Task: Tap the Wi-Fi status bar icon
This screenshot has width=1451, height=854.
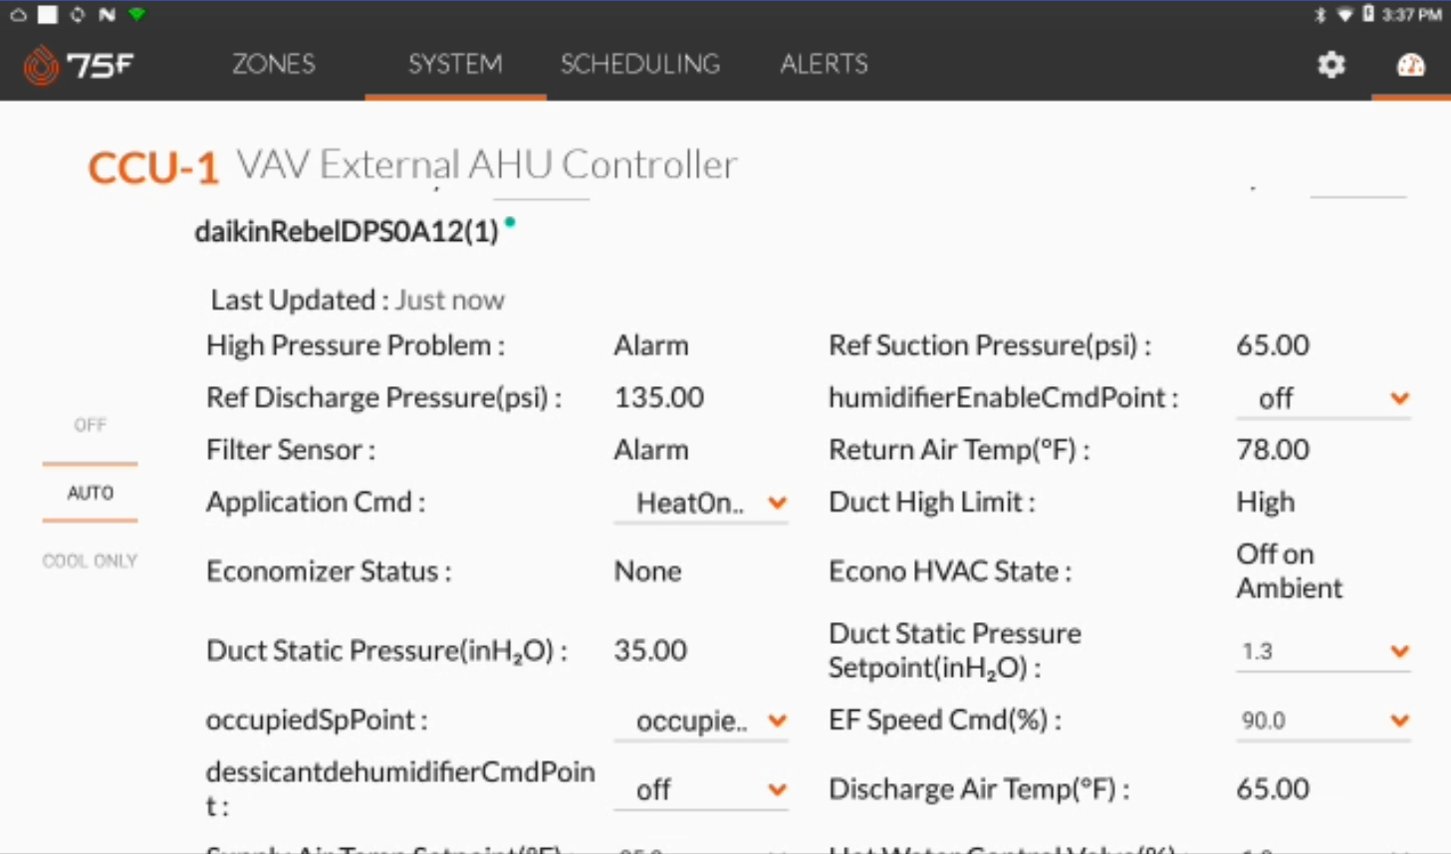Action: [x=1344, y=14]
